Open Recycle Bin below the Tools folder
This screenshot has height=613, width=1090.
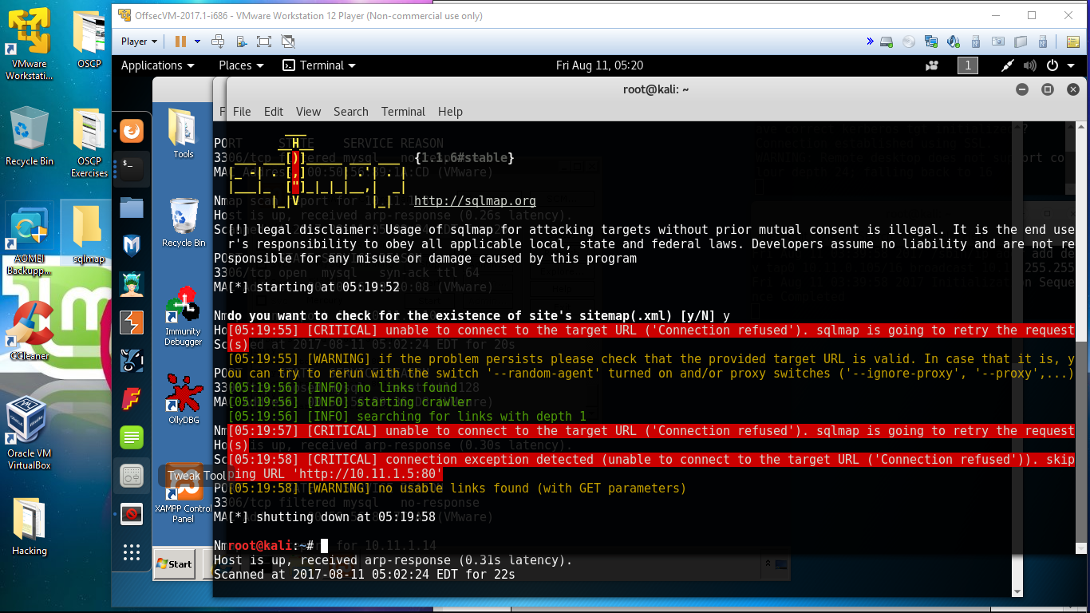pos(183,222)
